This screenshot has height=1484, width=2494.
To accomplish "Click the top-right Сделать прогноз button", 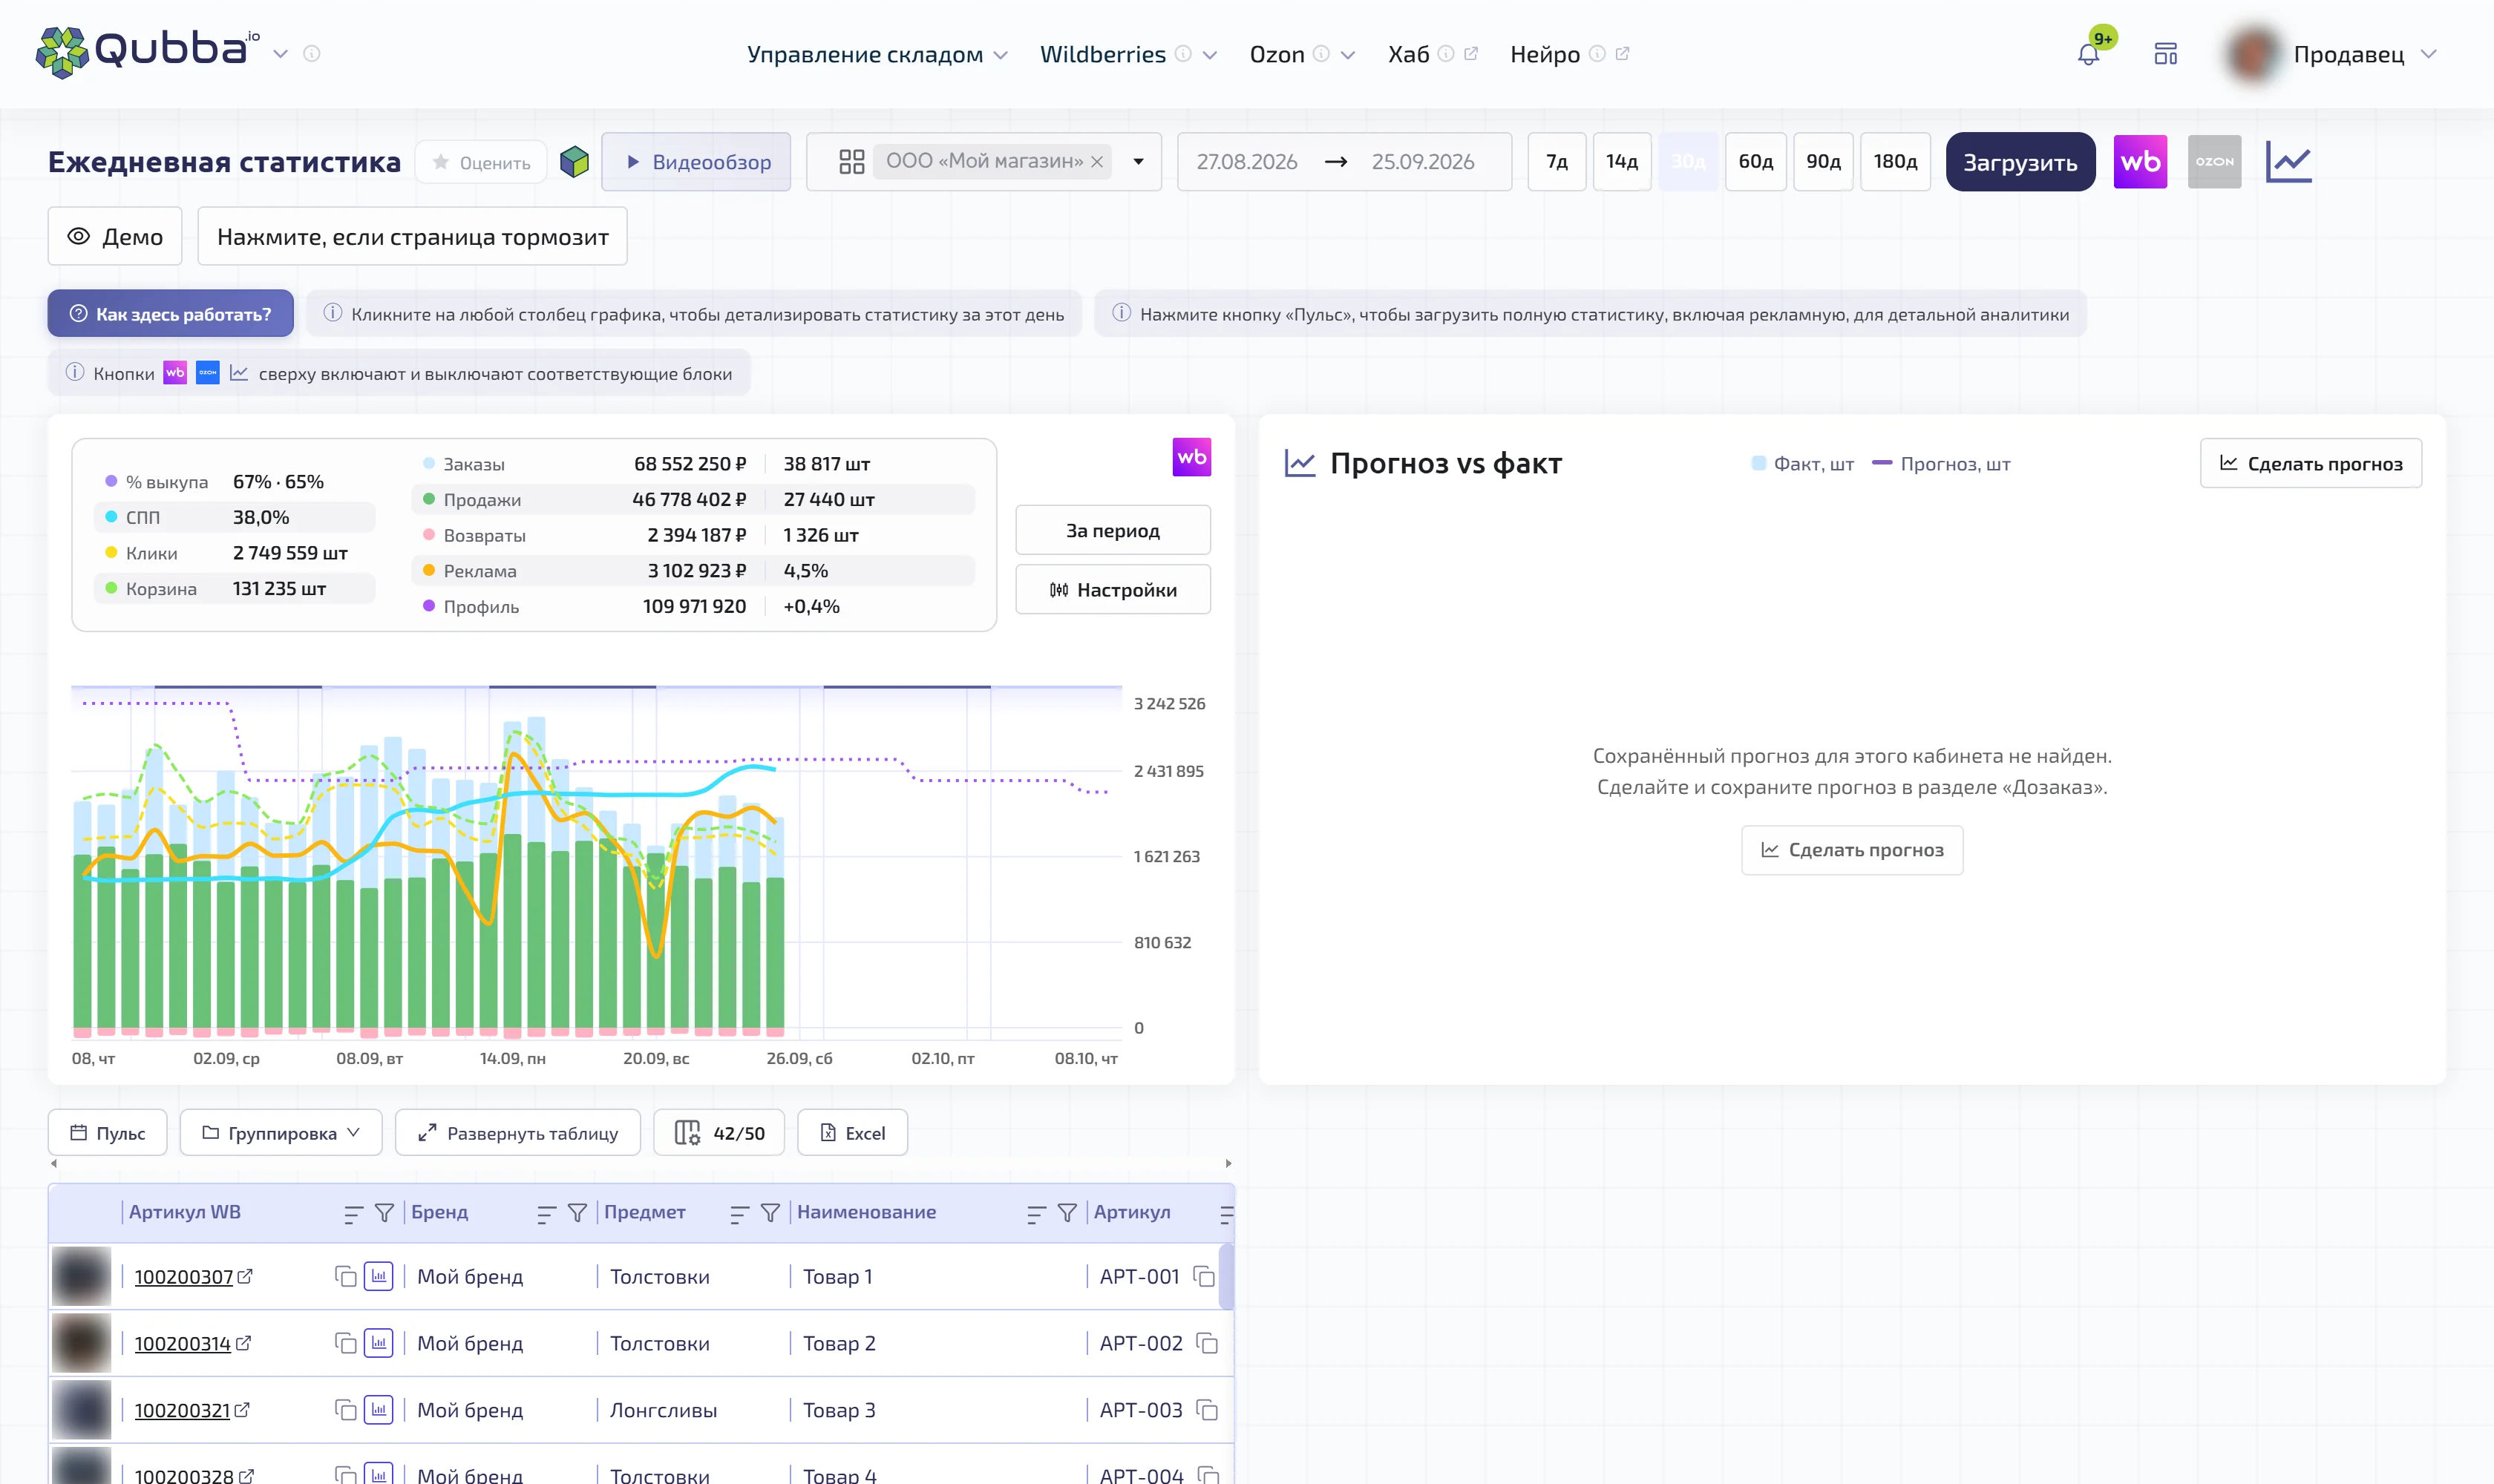I will click(x=2311, y=463).
